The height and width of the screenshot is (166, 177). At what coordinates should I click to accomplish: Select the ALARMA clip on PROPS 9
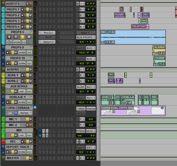pos(159,50)
